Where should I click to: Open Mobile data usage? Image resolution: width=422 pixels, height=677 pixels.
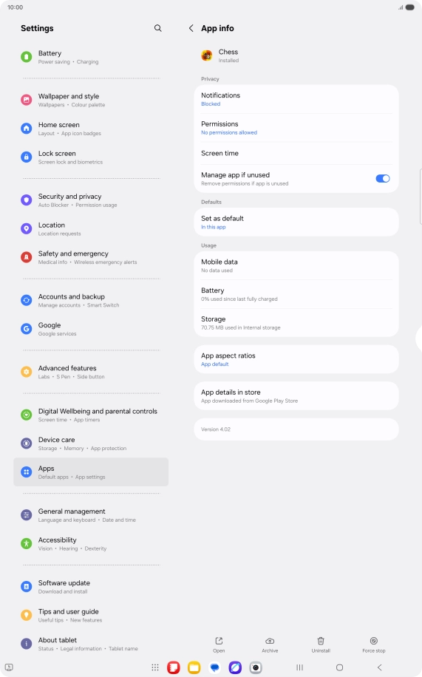296,265
